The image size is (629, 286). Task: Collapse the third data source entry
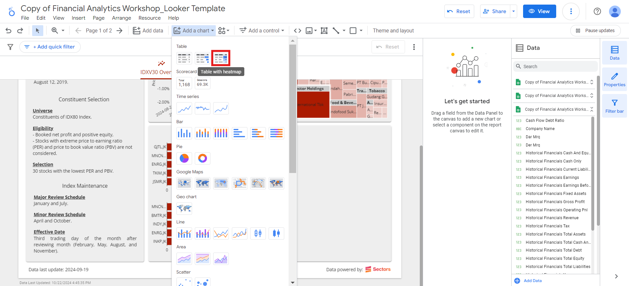coord(592,109)
